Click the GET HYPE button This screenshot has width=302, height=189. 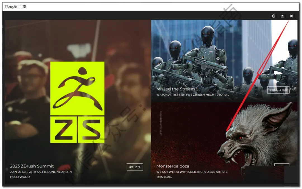point(135,167)
